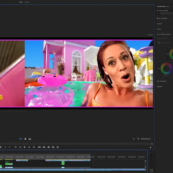Viewport: 173px width, 173px height.
Task: Click the Midtones luminance slider
Action: [x=168, y=54]
